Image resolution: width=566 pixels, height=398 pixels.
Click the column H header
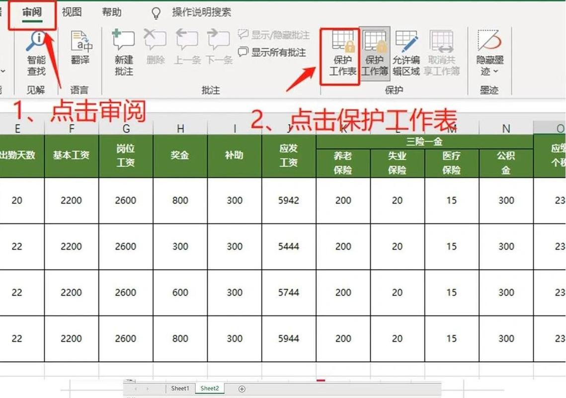(x=180, y=128)
